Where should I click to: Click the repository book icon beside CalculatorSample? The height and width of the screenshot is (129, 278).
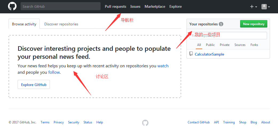pos(191,54)
